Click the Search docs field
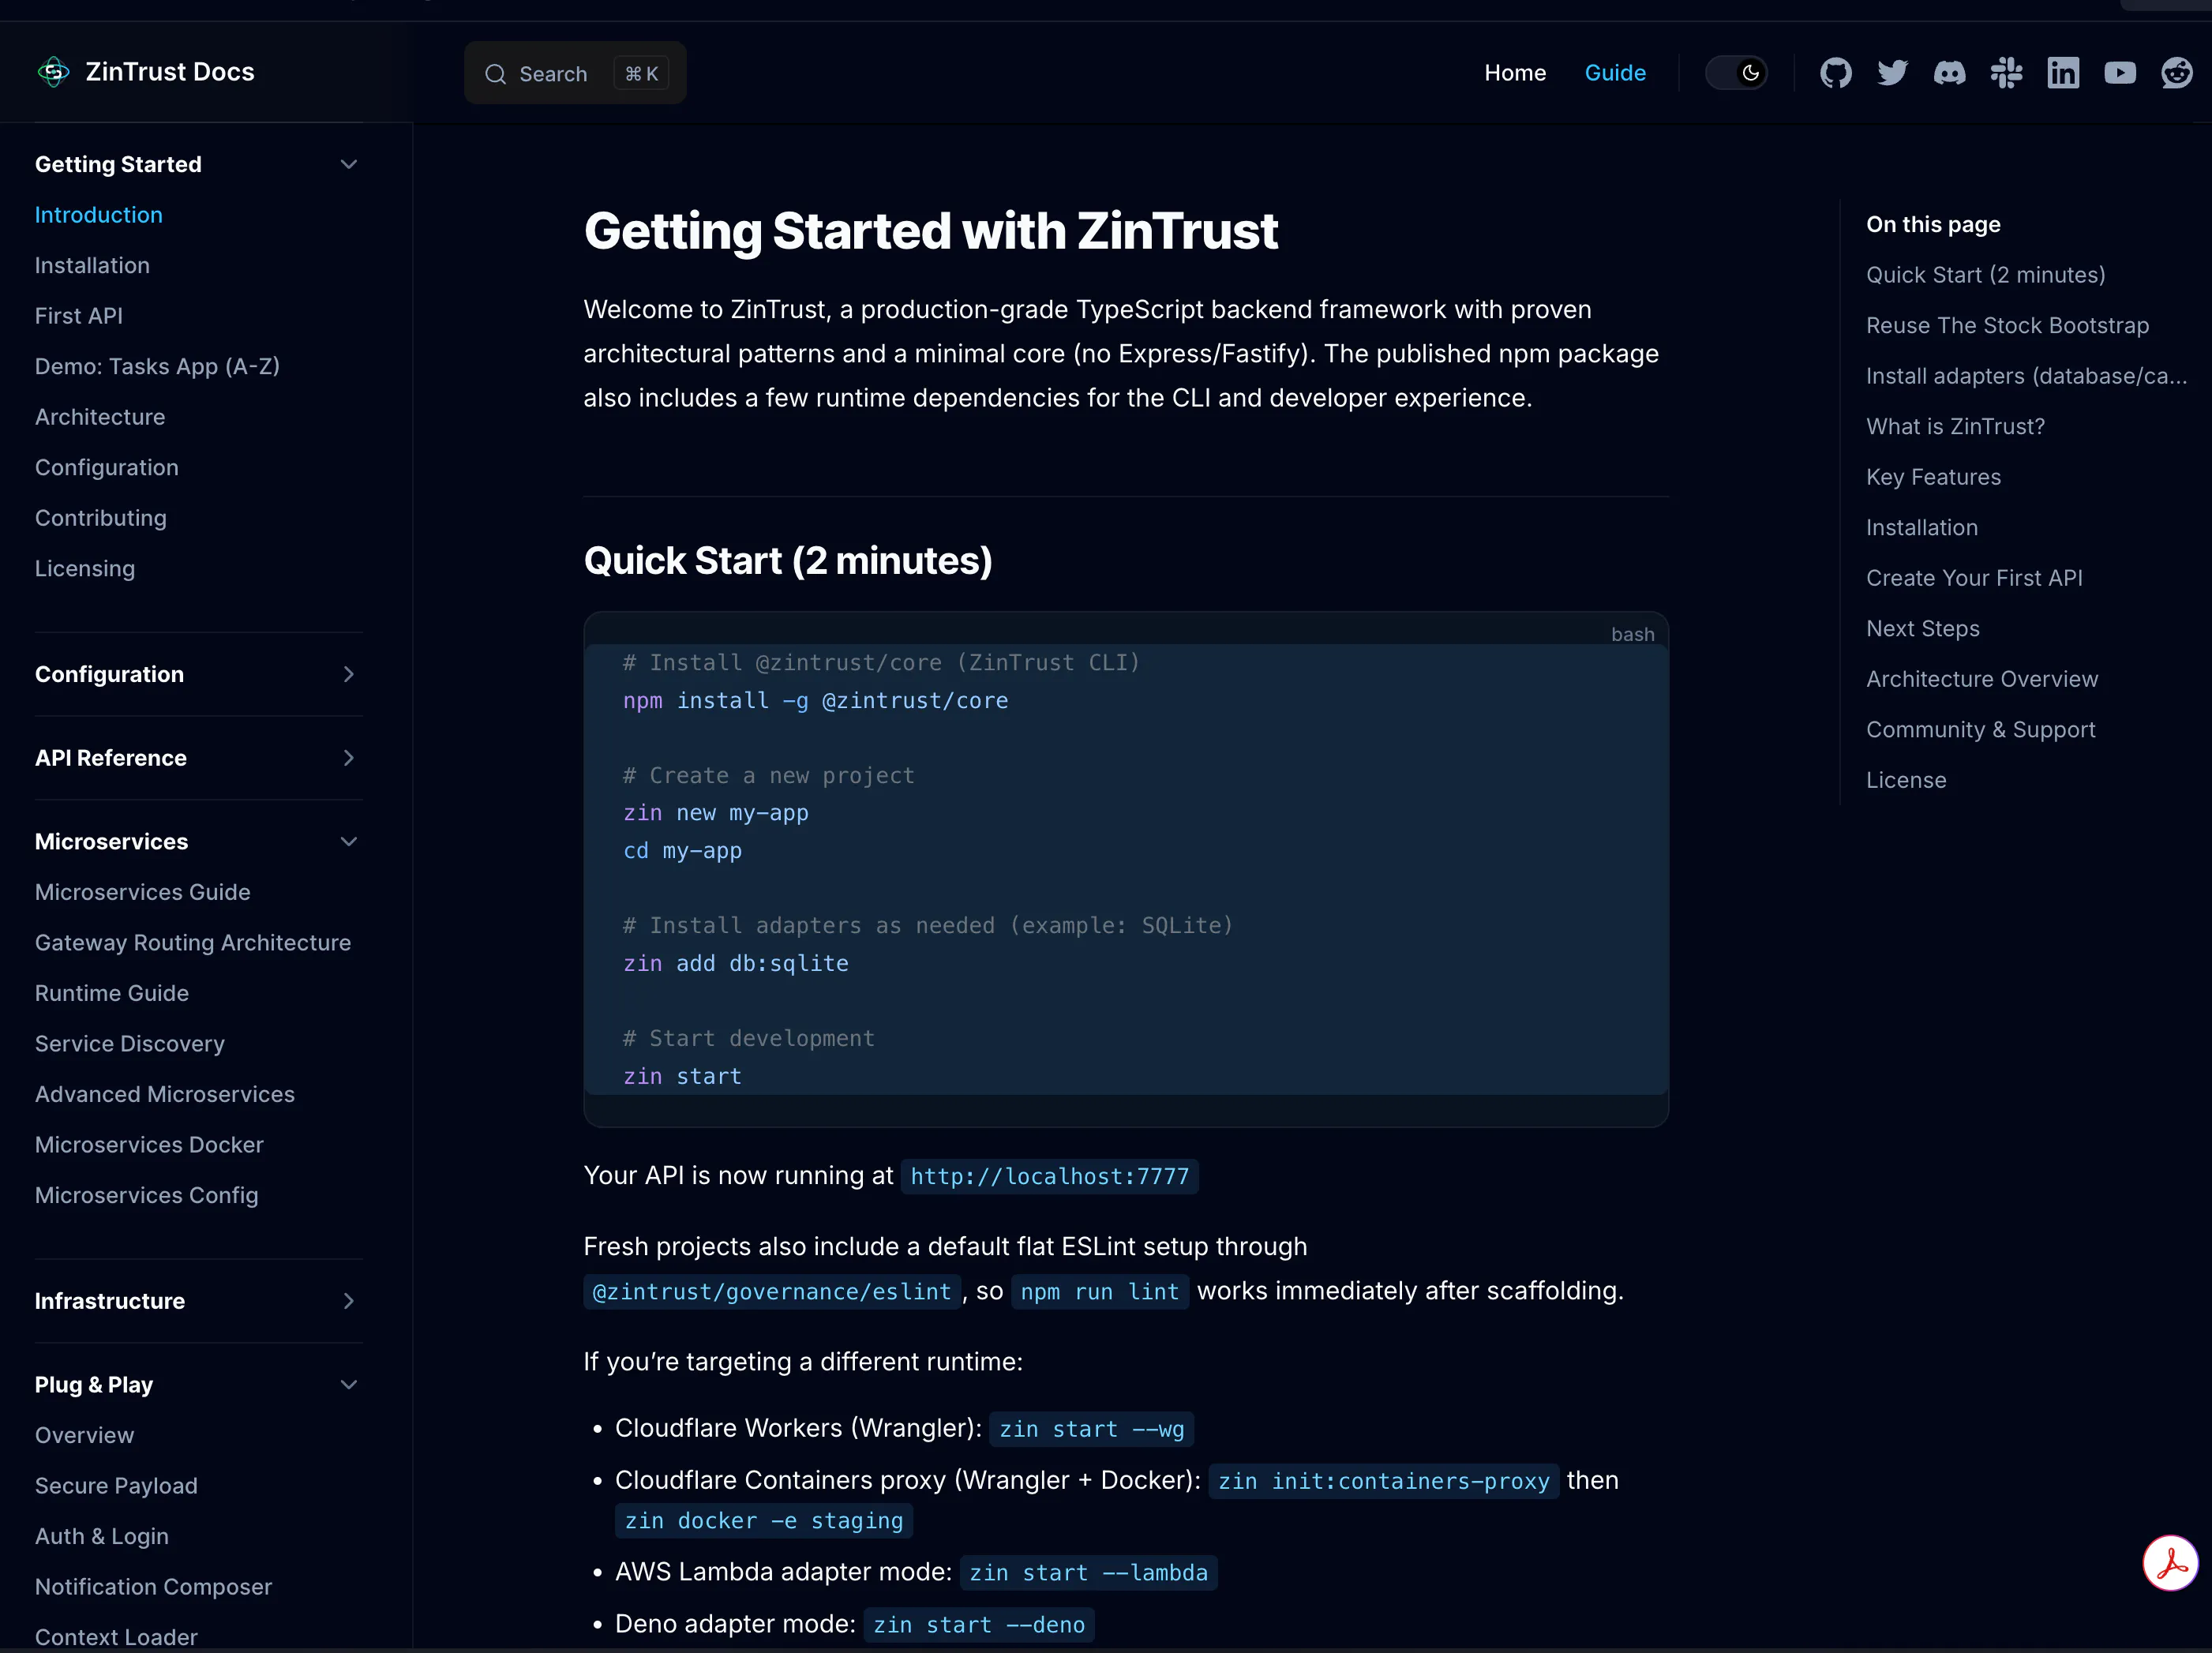The image size is (2212, 1653). 575,73
